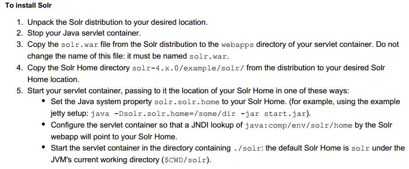Click the 'solr-4.x.0/example/solr/' path text
This screenshot has height=169, width=409.
tap(188, 69)
